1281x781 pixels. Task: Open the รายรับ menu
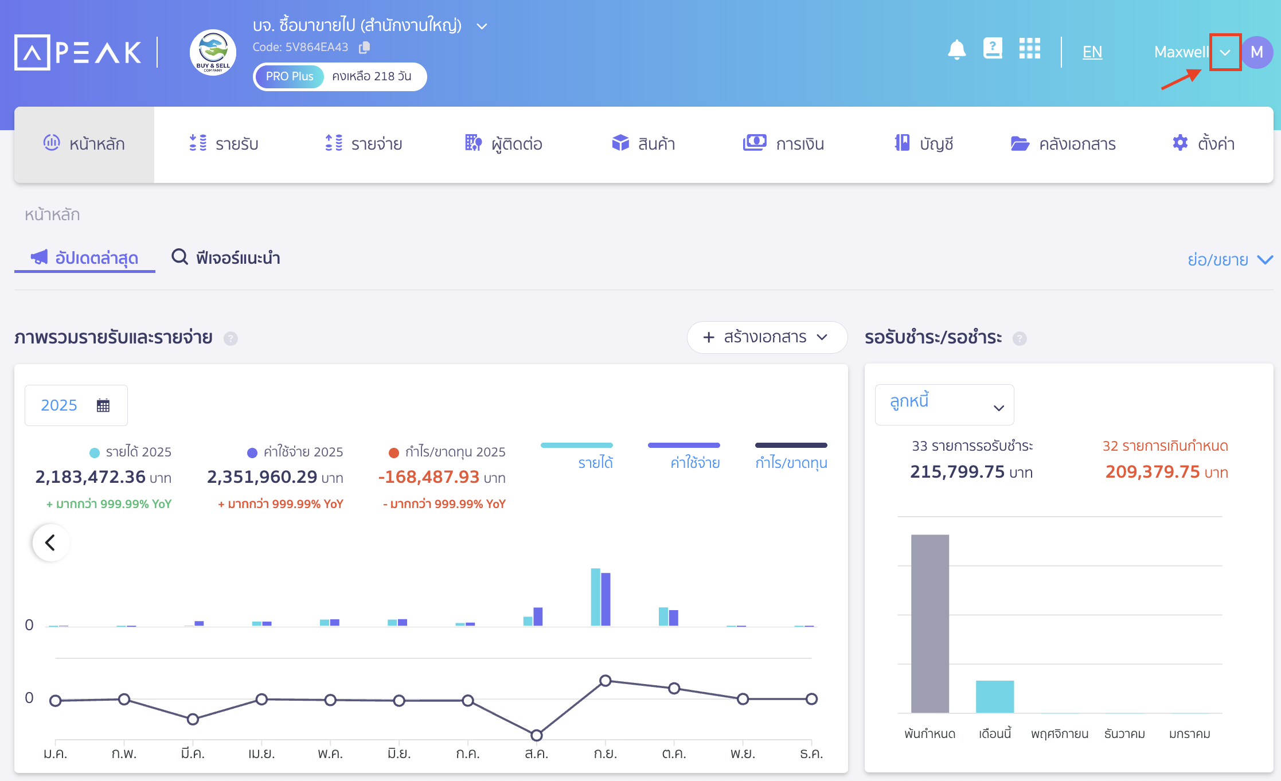[x=224, y=144]
